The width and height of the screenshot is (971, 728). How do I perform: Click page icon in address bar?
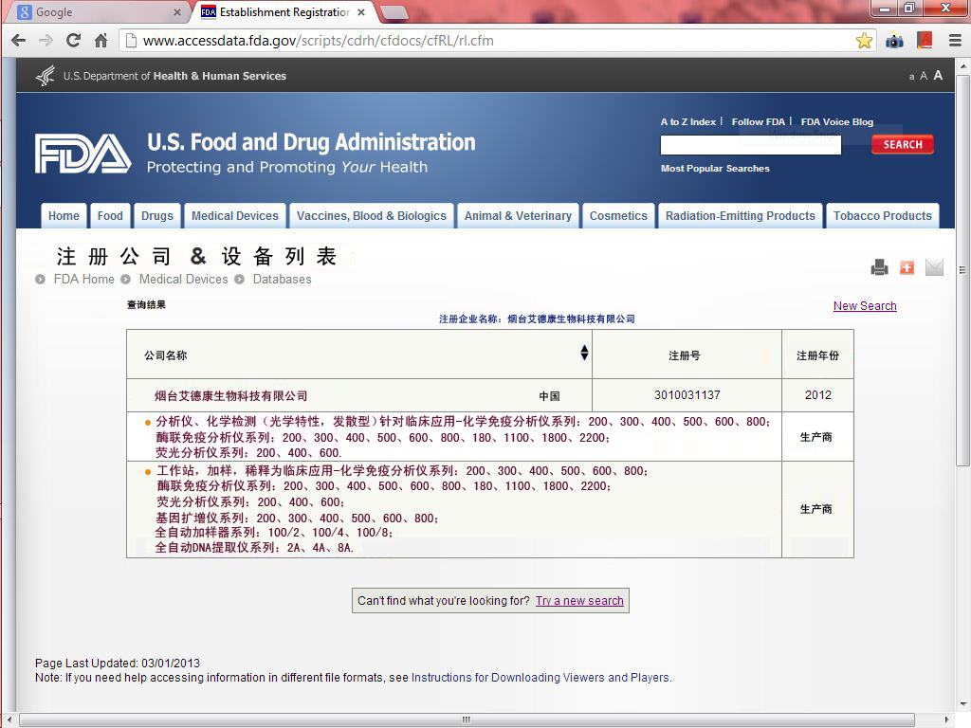click(x=131, y=41)
